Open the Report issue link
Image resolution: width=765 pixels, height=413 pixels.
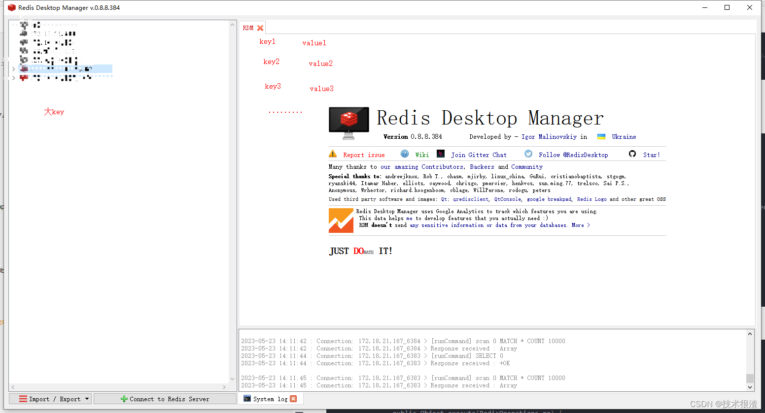[364, 155]
